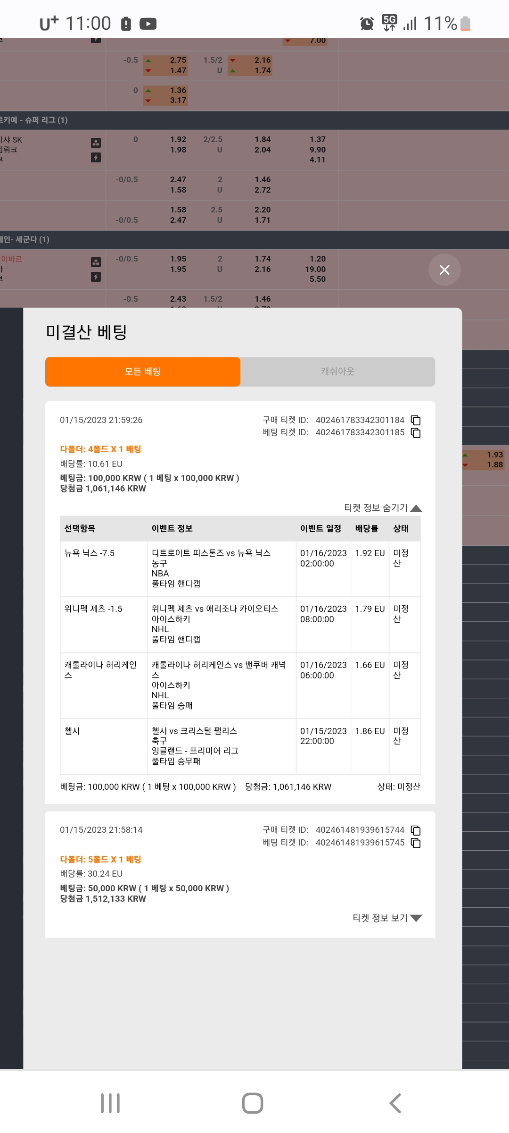Viewport: 509px width, 1133px height.
Task: Tap the 5G network indicator
Action: 389,23
